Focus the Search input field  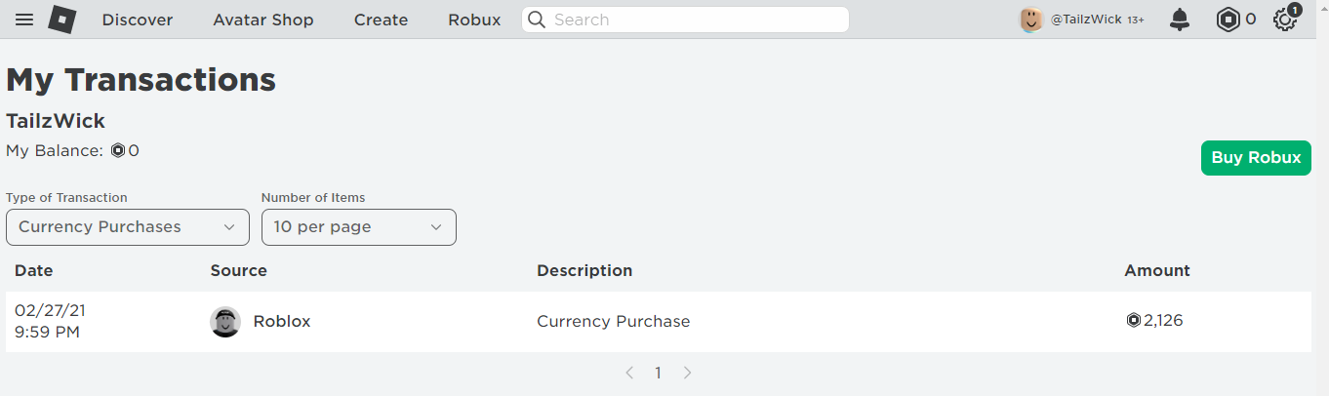[x=695, y=20]
